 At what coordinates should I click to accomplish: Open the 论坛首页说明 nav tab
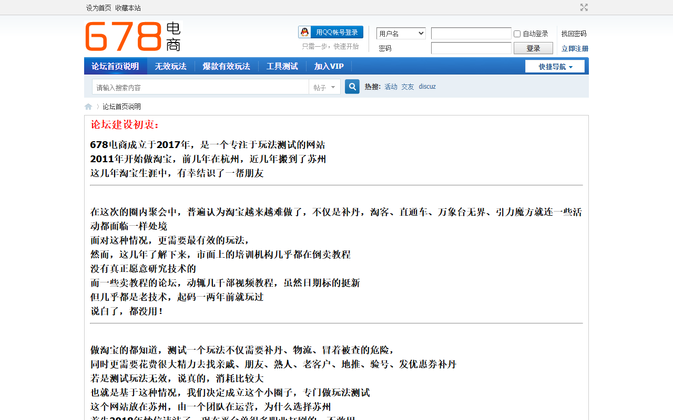[115, 66]
